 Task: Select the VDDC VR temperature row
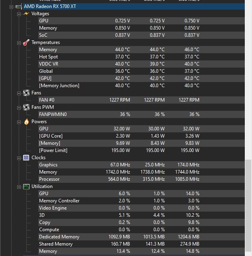(141, 64)
